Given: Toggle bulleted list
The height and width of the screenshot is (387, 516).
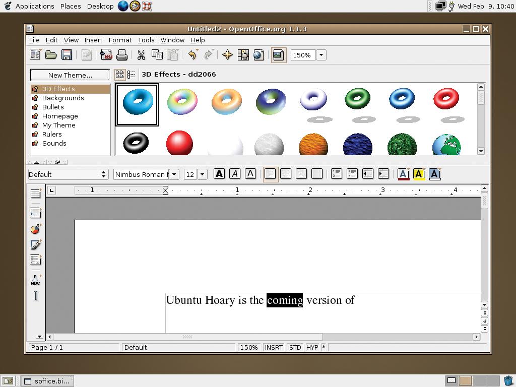Looking at the screenshot, I should click(352, 174).
